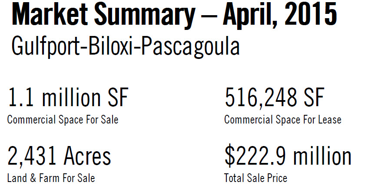Open the "Commercial Space For Lease" label

click(x=282, y=120)
